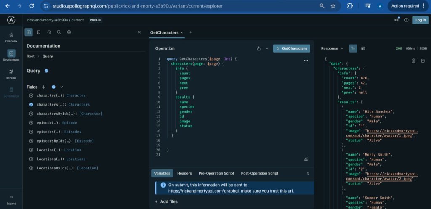Add the locations(...) field
This screenshot has height=209, width=431.
coord(31,159)
